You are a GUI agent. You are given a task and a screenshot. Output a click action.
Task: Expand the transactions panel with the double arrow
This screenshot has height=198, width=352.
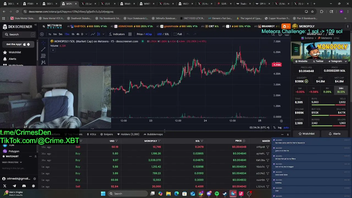(288, 134)
